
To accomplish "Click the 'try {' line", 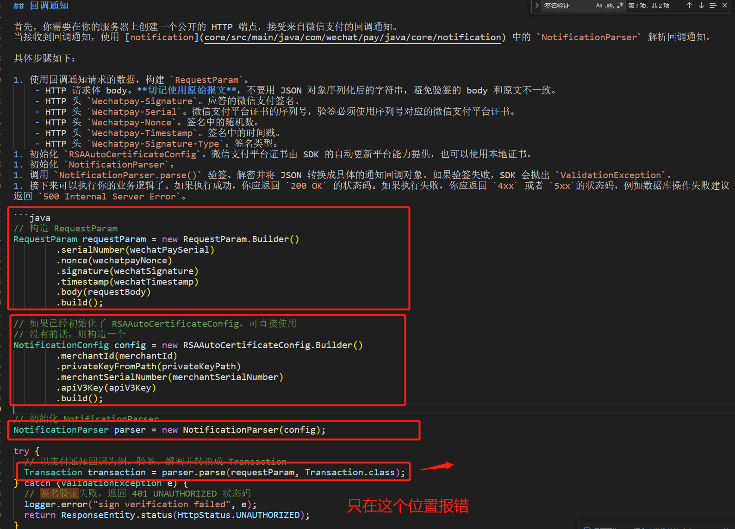I will 27,451.
